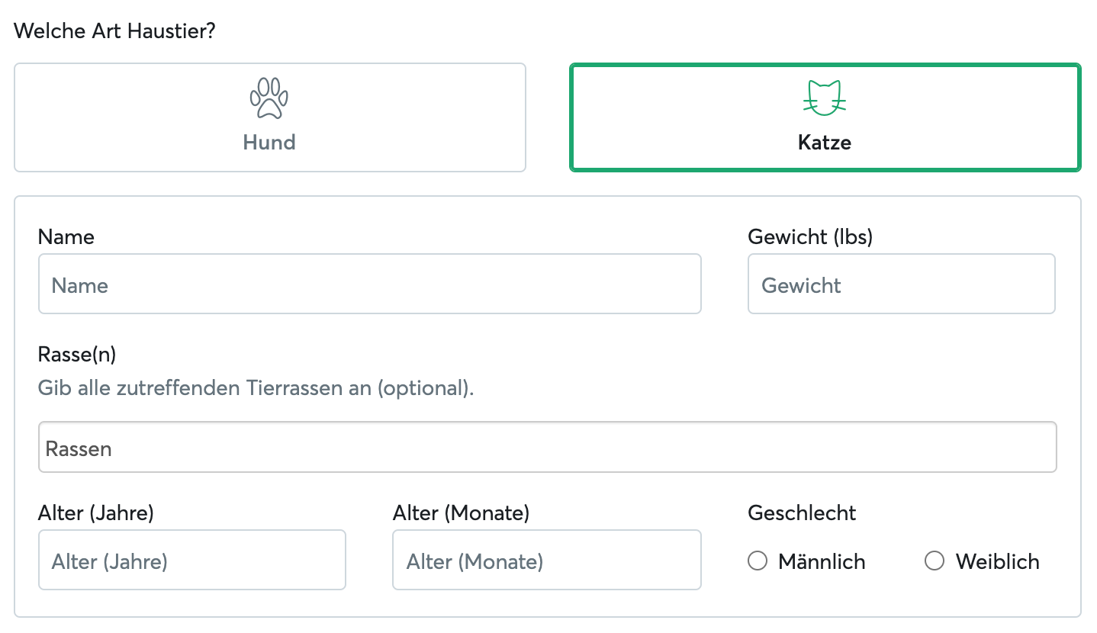Select the Männlich radio button
The image size is (1097, 633).
pyautogui.click(x=758, y=562)
